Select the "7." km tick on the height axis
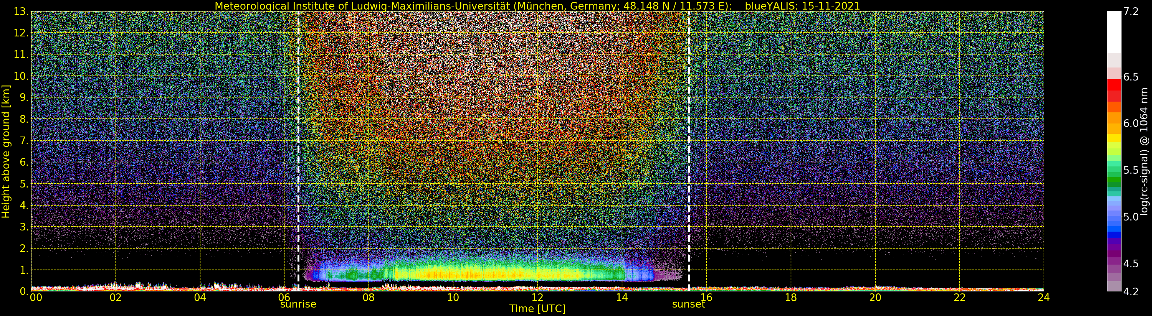Image resolution: width=1152 pixels, height=316 pixels. click(24, 141)
